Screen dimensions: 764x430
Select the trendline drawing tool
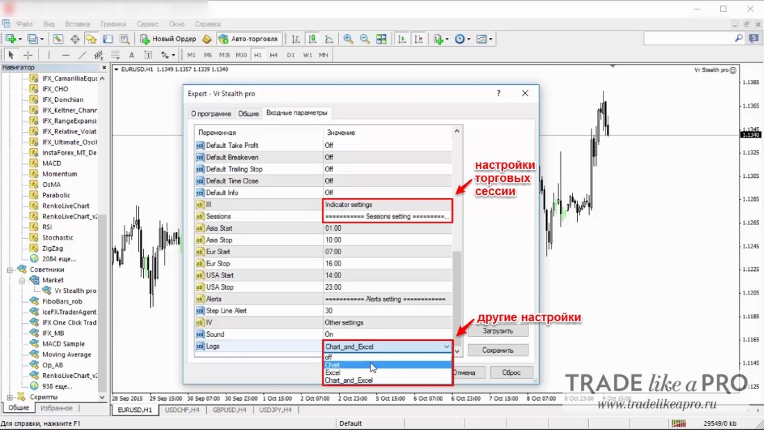pos(83,55)
